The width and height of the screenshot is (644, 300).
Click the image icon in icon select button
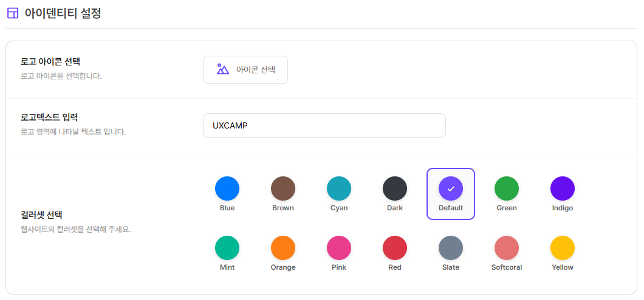tap(223, 70)
